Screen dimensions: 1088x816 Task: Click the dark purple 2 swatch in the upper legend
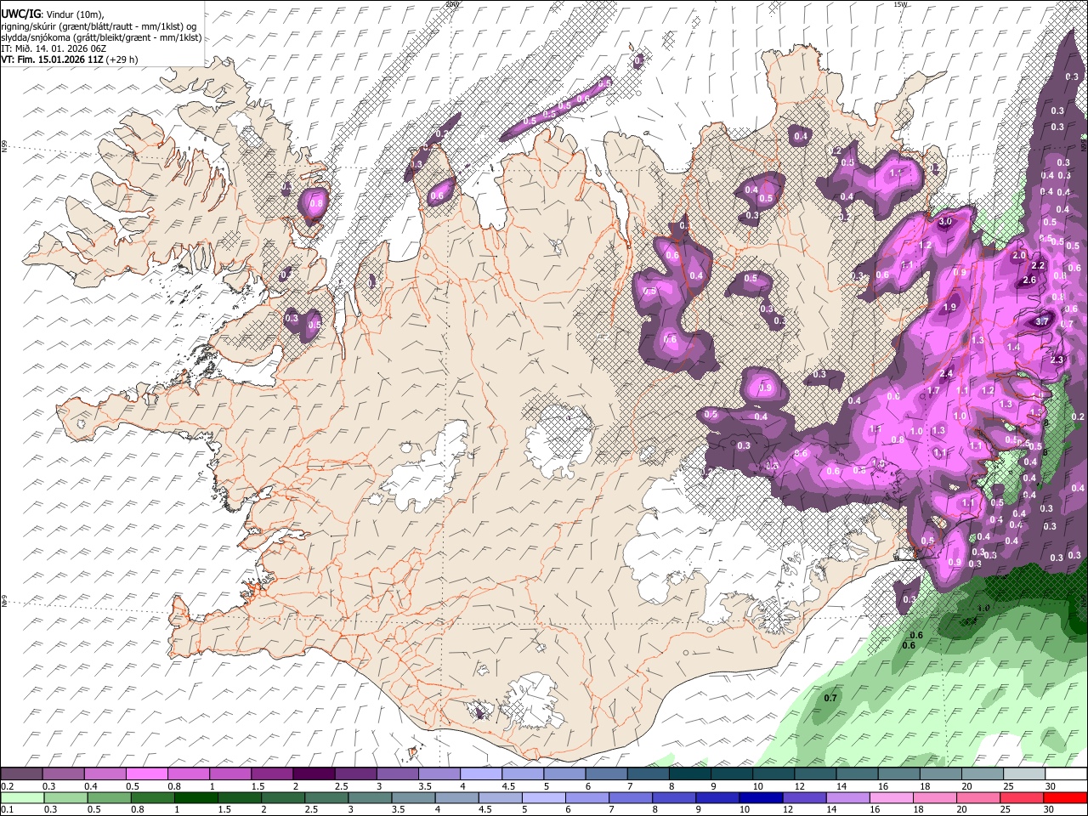[314, 774]
